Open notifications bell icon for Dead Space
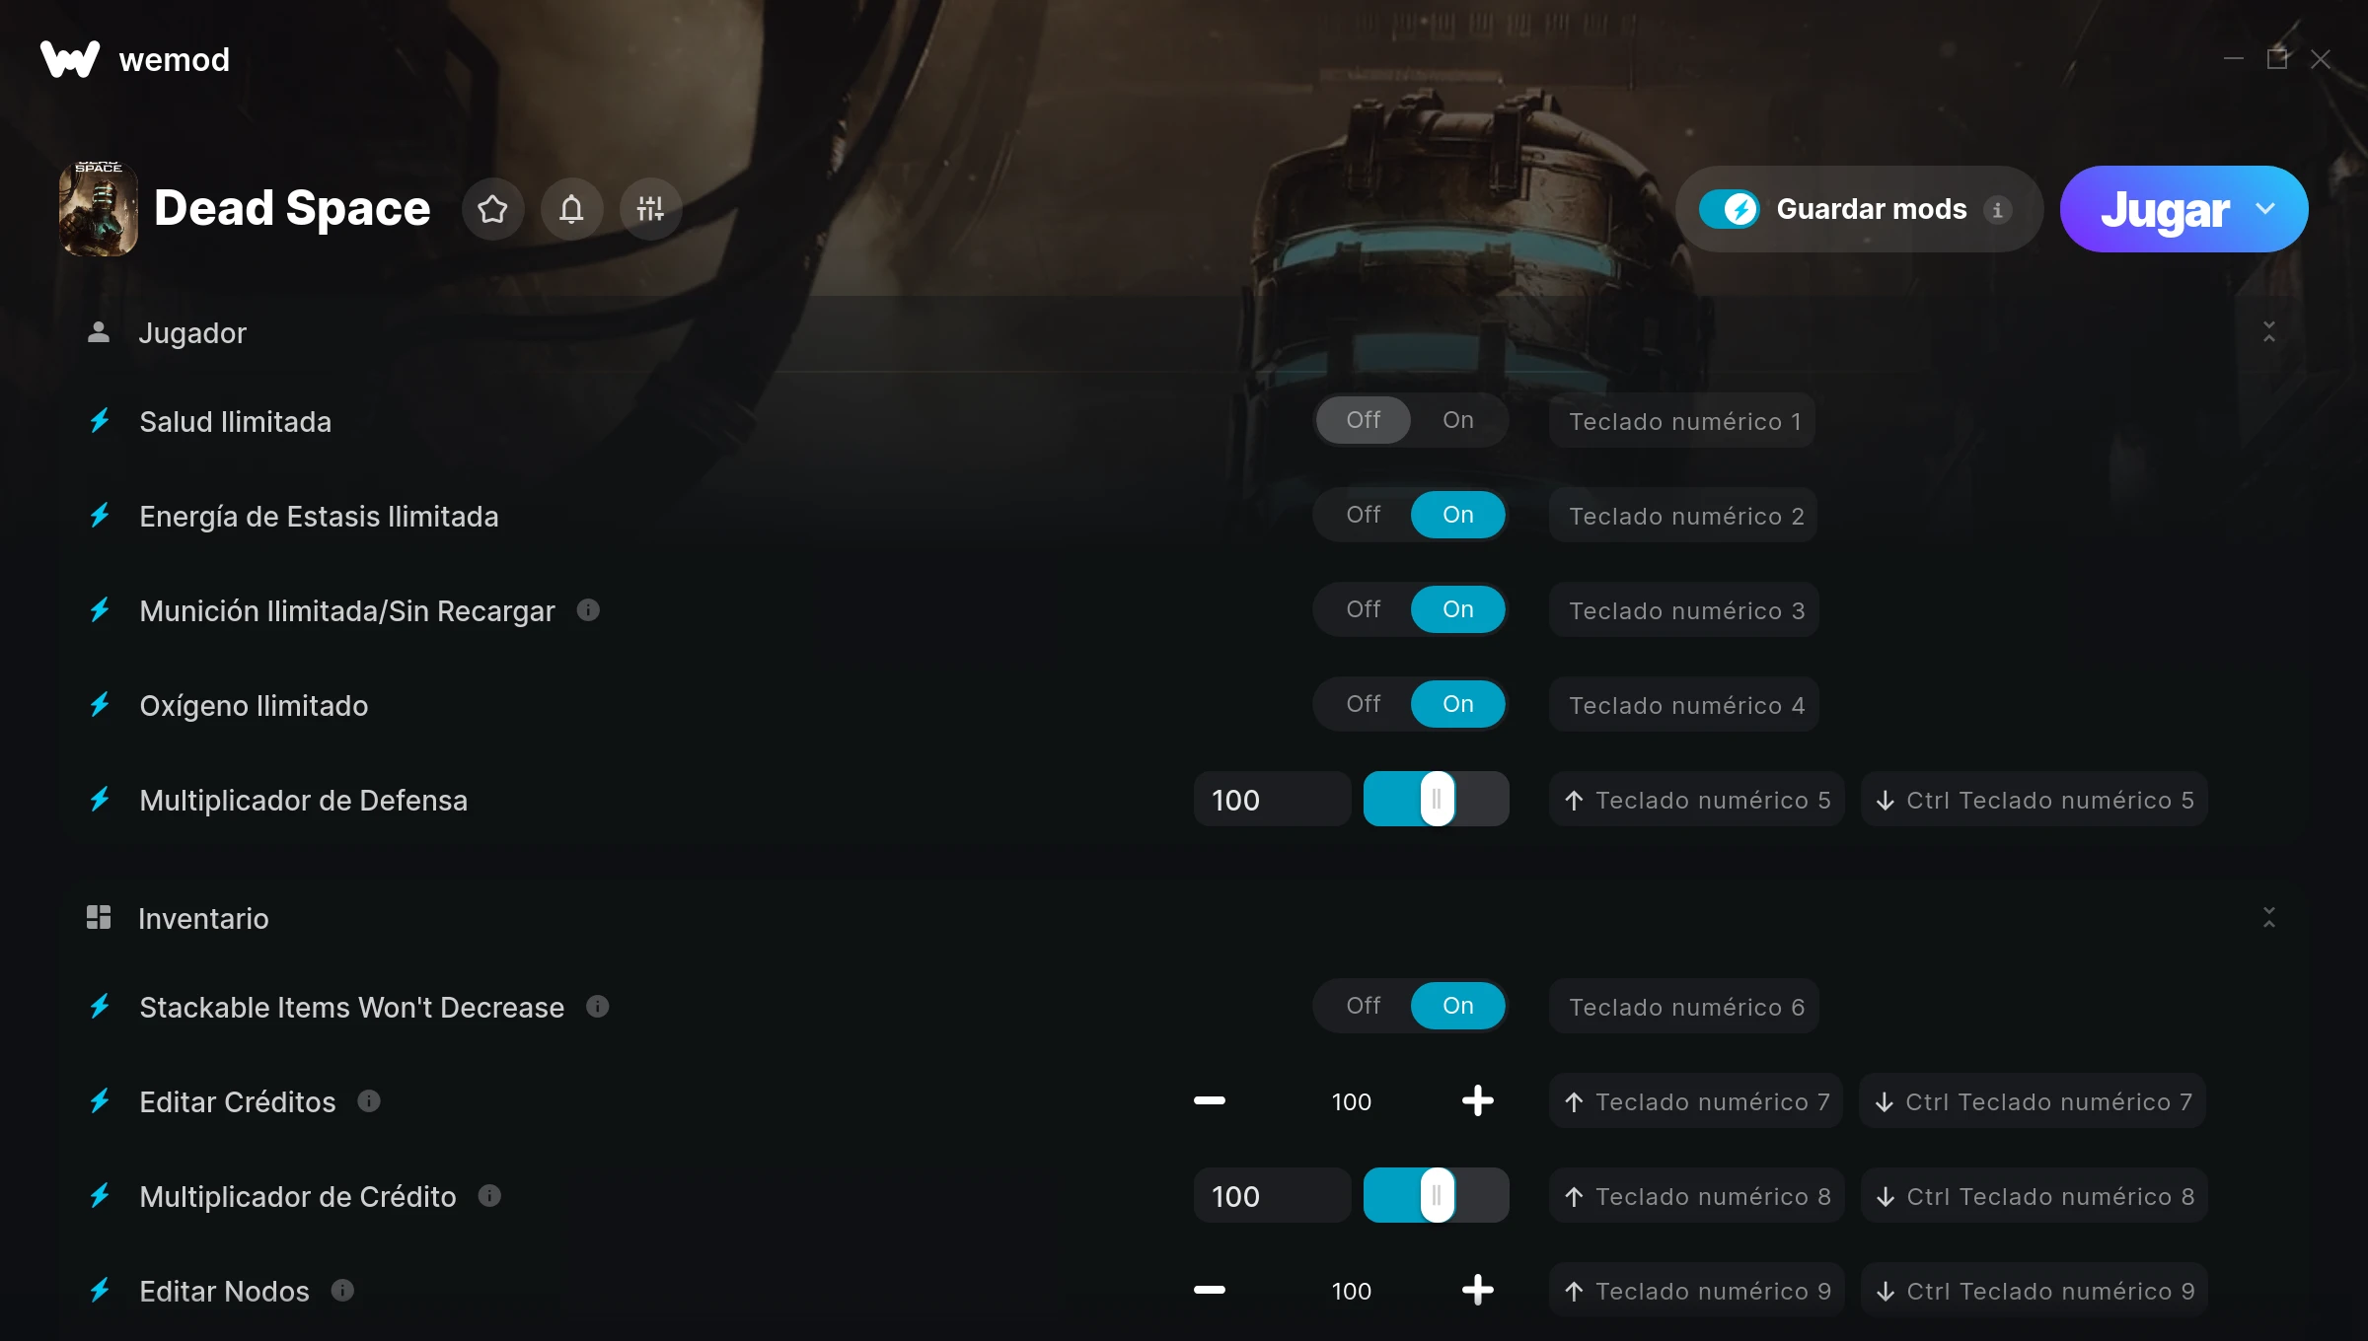 (571, 209)
